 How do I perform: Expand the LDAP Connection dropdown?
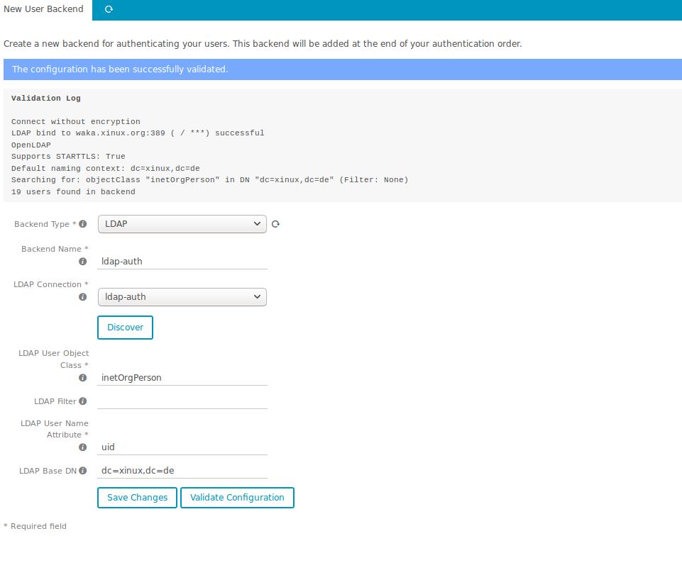click(x=182, y=297)
